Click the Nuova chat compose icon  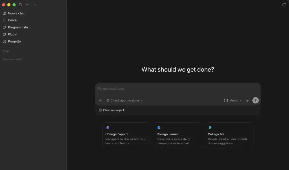click(x=4, y=13)
